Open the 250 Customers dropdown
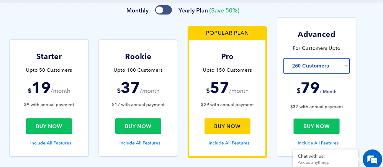The height and width of the screenshot is (167, 383). point(316,66)
